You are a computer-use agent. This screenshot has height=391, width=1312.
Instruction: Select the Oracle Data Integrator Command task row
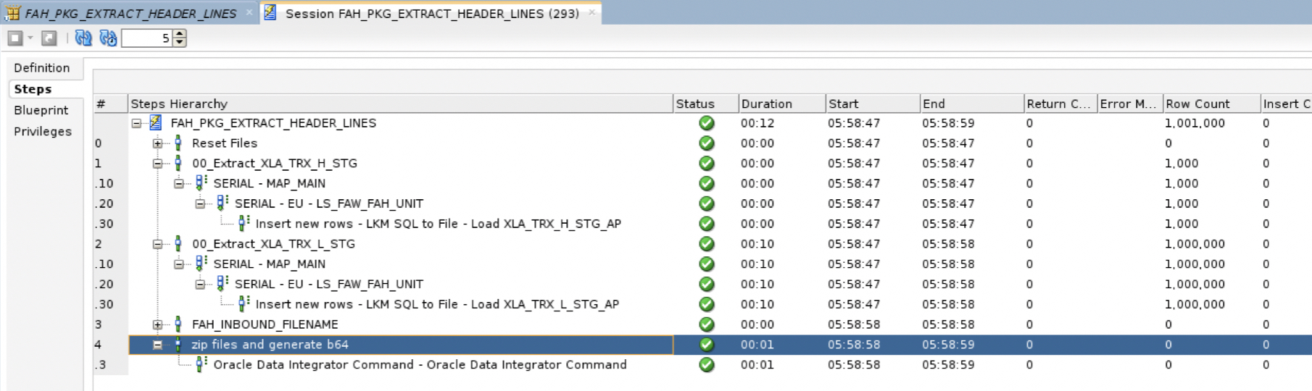pos(420,365)
